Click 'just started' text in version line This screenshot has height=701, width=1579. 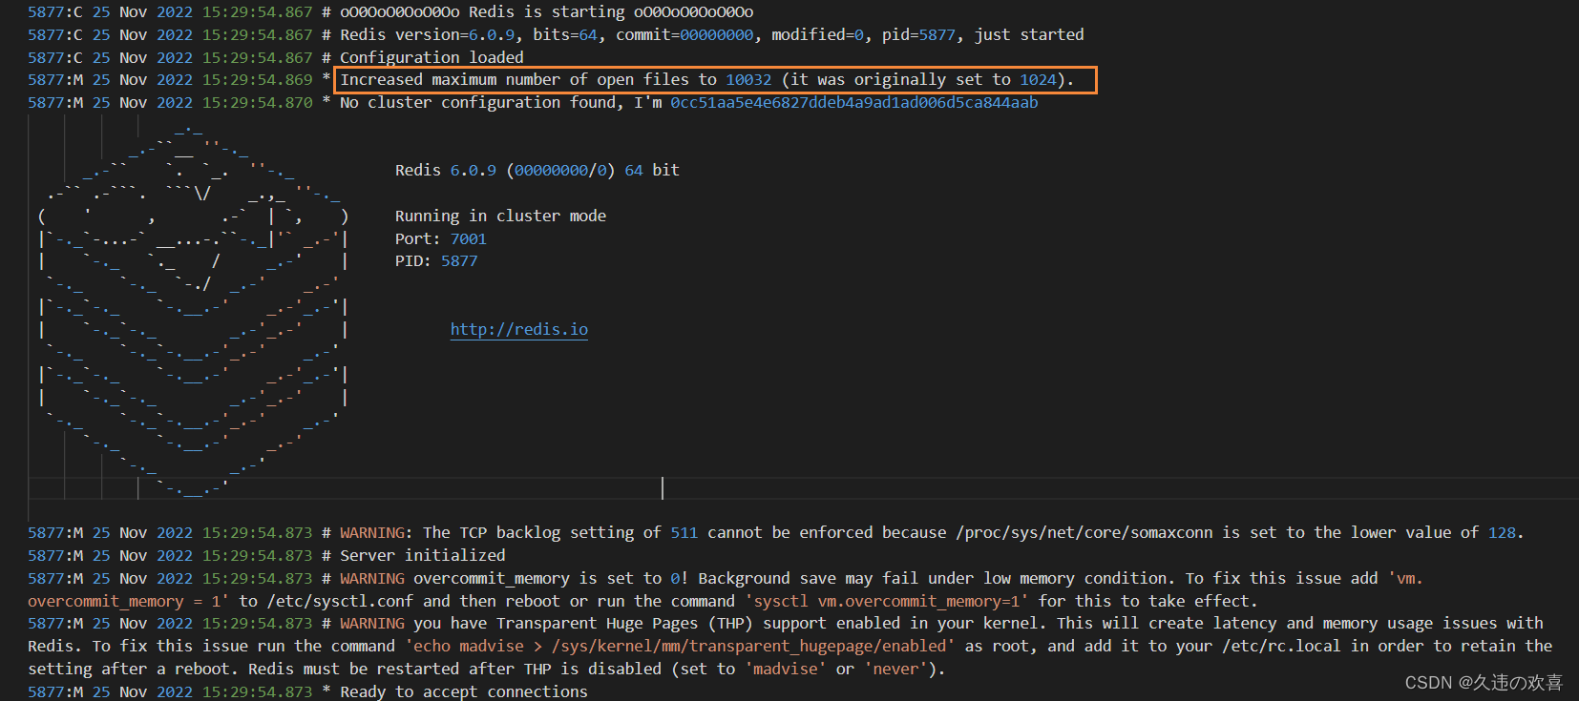(1029, 34)
